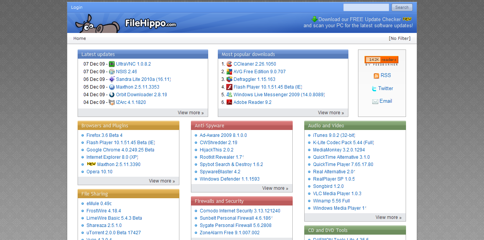Open HijackThis 2.0.2 link
Screen dimensions: 484x240
(x=217, y=150)
